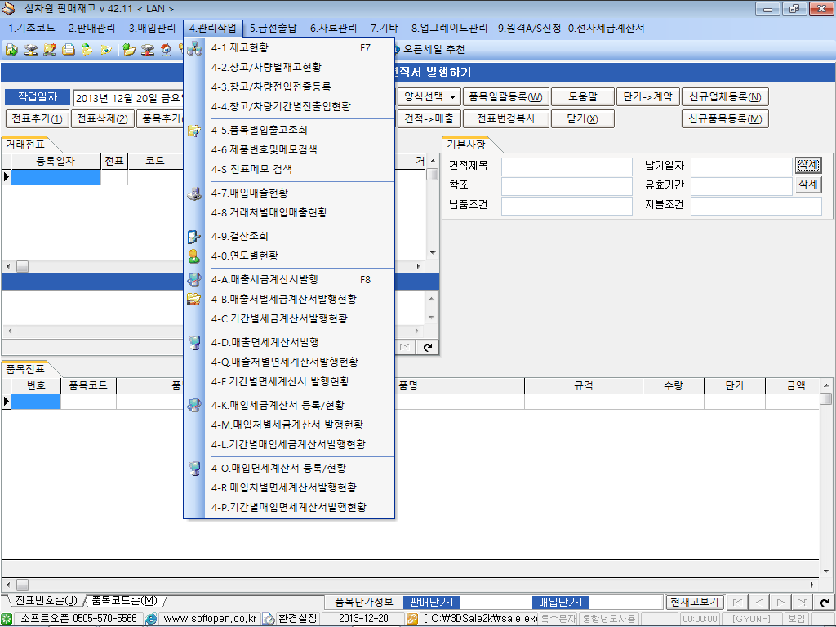Viewport: 836px width, 627px height.
Task: Click into the 견적제목 input field
Action: (567, 167)
